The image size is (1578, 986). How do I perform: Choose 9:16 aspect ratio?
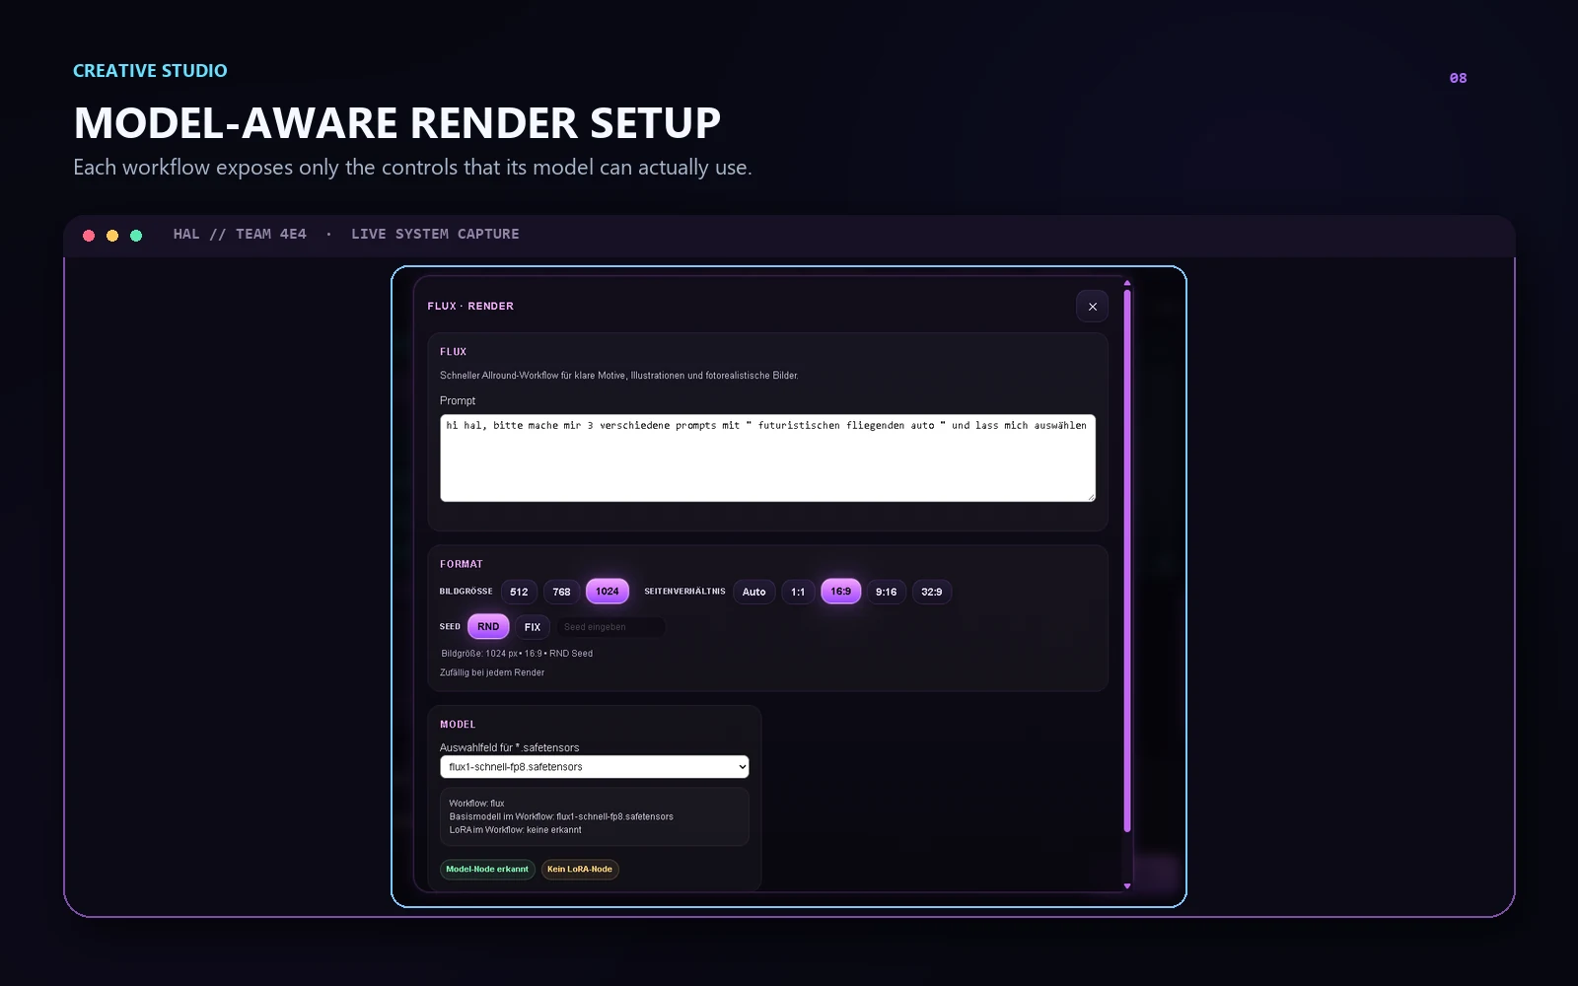coord(886,592)
